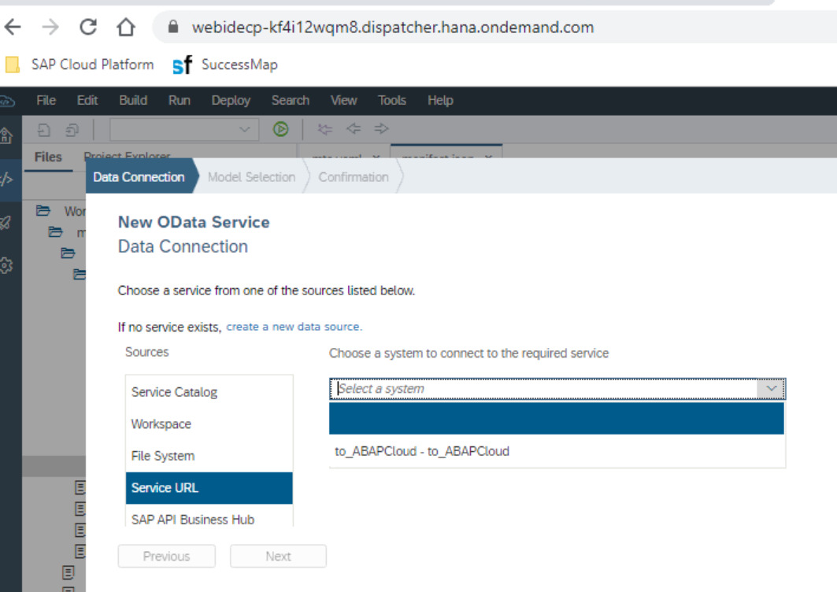Screen dimensions: 837x592
Task: Click the Save All toolbar icon
Action: click(x=72, y=130)
